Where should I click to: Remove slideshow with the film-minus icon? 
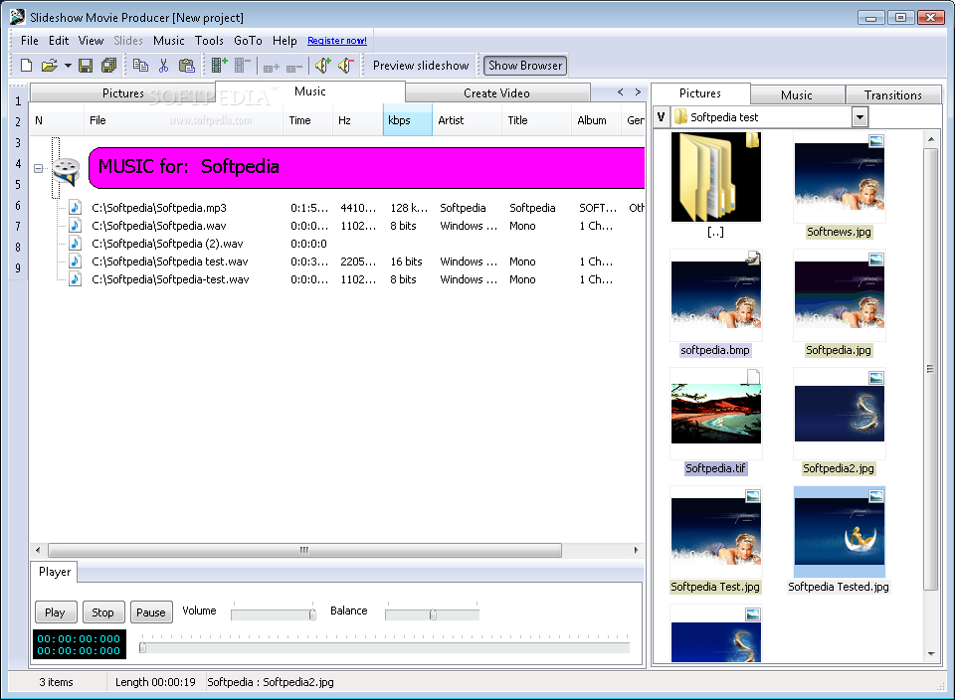[243, 66]
